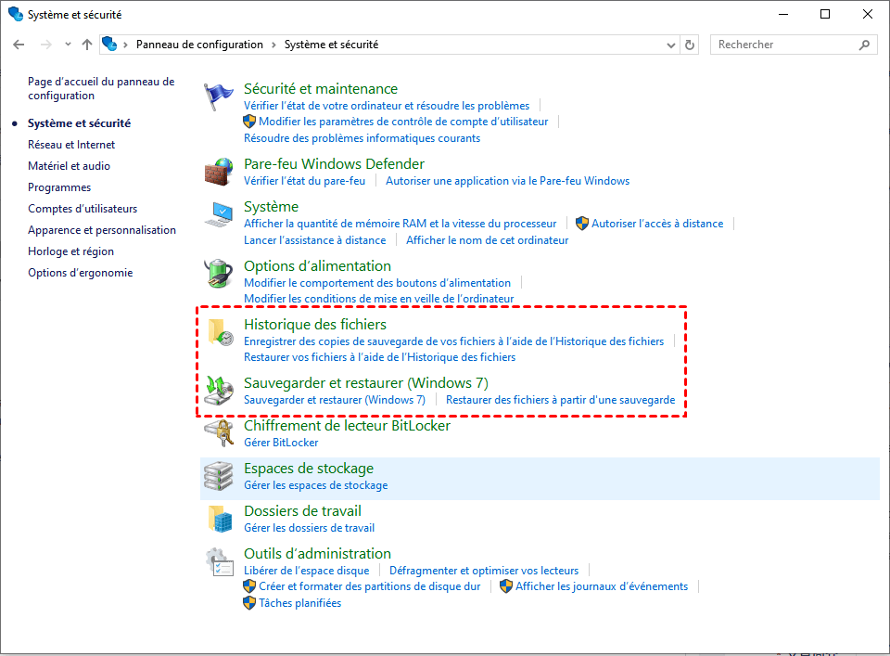Click the Sauvegarder et restaurer disk icon

[x=219, y=391]
